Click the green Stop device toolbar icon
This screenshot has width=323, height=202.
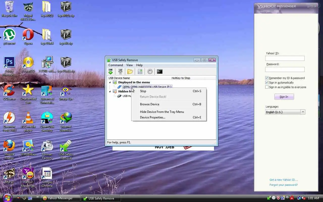[x=111, y=71]
